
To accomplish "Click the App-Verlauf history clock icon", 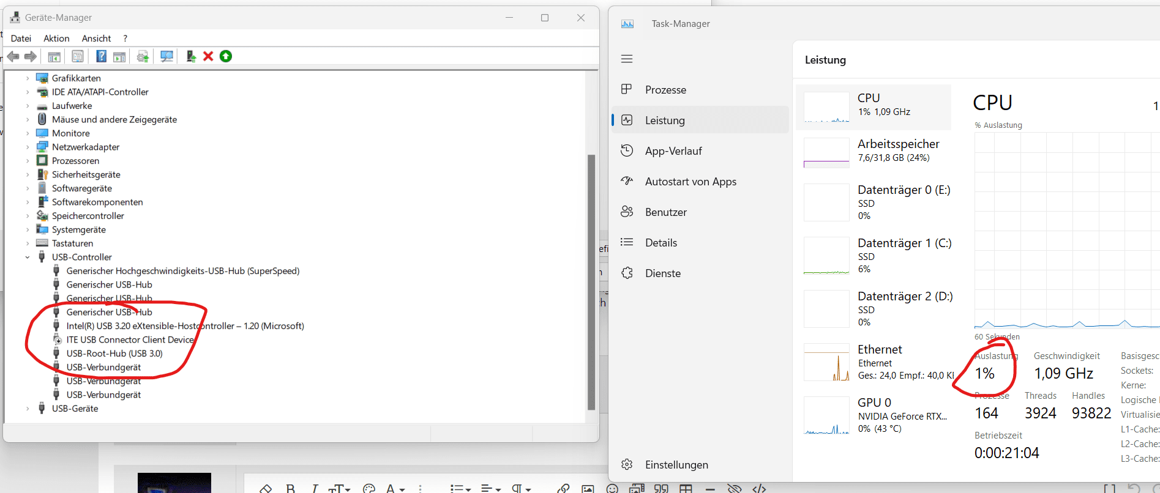I will tap(627, 150).
